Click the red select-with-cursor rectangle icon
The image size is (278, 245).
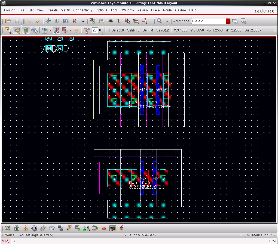[127, 21]
